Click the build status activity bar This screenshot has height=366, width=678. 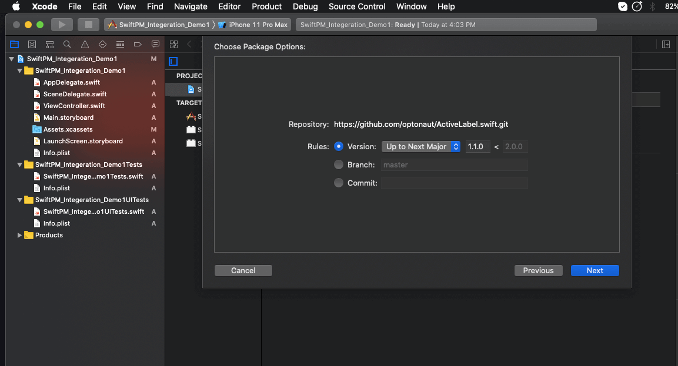point(446,25)
